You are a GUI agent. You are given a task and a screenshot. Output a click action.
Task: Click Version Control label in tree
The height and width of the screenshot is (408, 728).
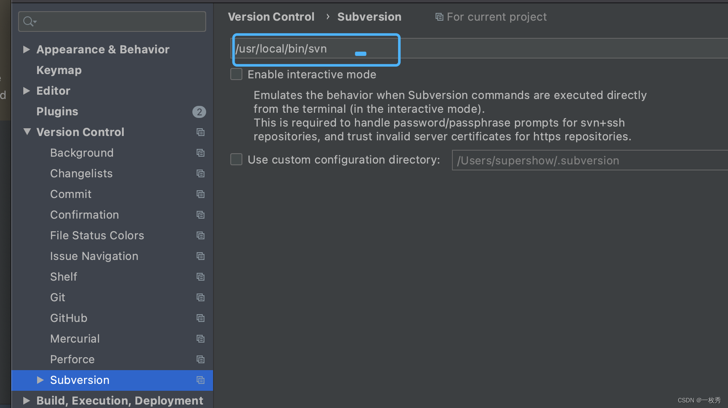point(80,132)
